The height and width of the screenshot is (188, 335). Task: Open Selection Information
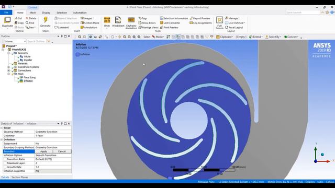(174, 18)
